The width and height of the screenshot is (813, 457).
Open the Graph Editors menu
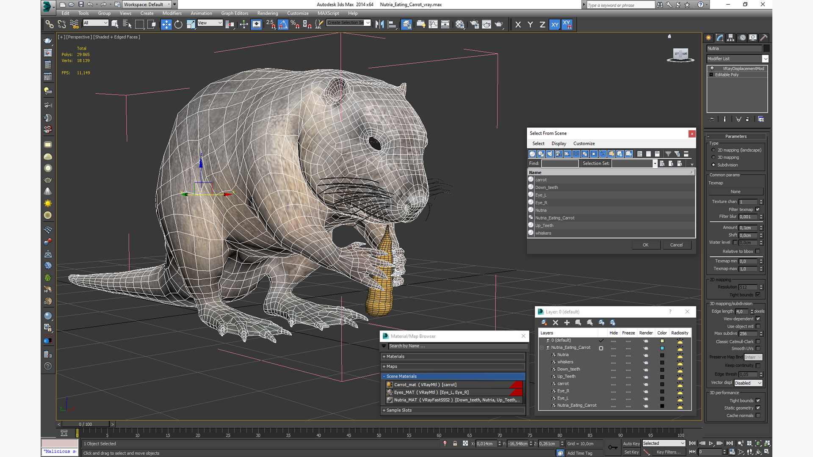pyautogui.click(x=235, y=13)
